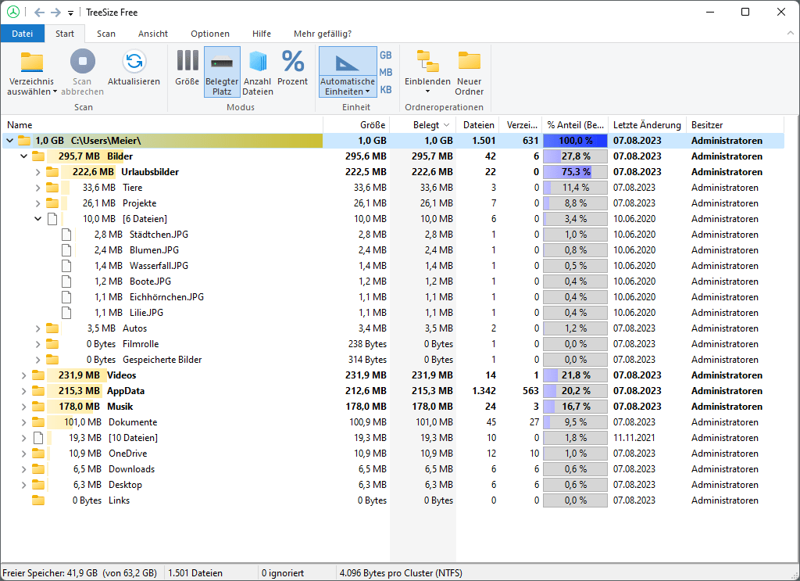Click the Scan abbrechen stop icon
The height and width of the screenshot is (581, 800).
82,61
